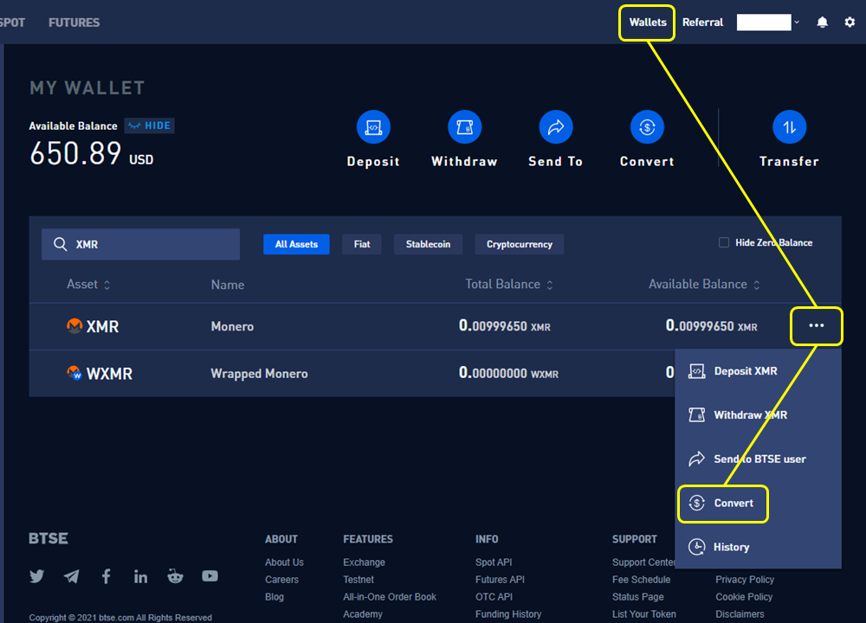Open FUTURES in top navigation

74,22
